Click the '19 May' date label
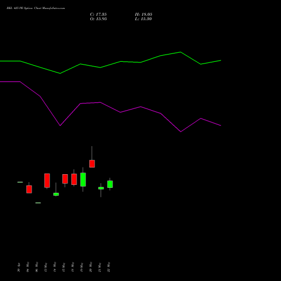 pos(81,267)
